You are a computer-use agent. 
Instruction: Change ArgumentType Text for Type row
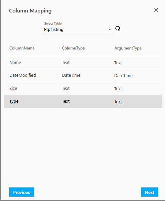[118, 102]
